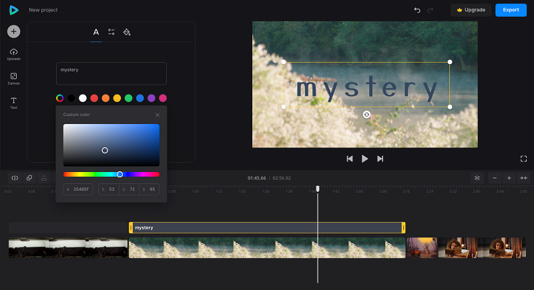This screenshot has height=290, width=534.
Task: Click right trim handle of mystery clip
Action: pos(404,228)
